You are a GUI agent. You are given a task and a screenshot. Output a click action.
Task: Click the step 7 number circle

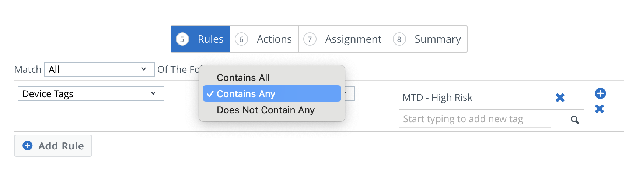point(310,39)
